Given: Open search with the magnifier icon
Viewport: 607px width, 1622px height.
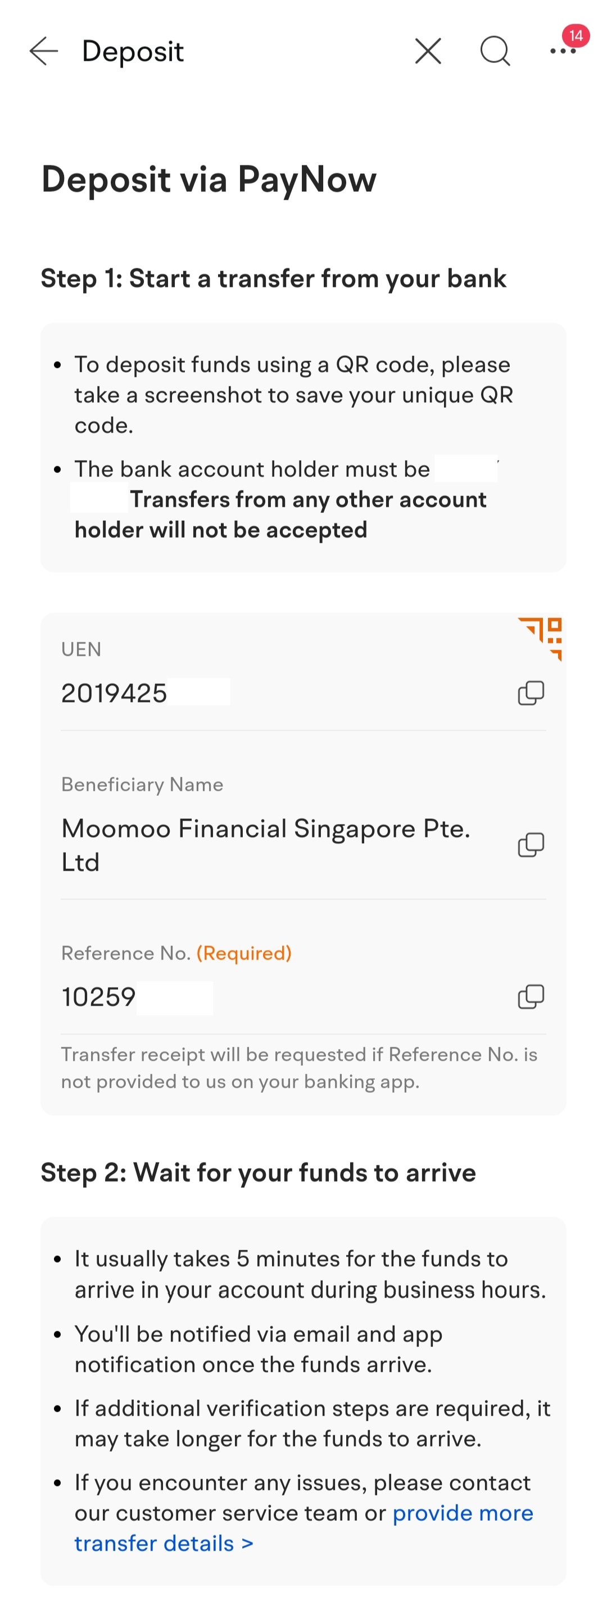Looking at the screenshot, I should (x=495, y=51).
